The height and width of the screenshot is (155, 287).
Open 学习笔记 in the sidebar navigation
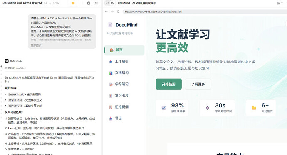click(x=124, y=84)
